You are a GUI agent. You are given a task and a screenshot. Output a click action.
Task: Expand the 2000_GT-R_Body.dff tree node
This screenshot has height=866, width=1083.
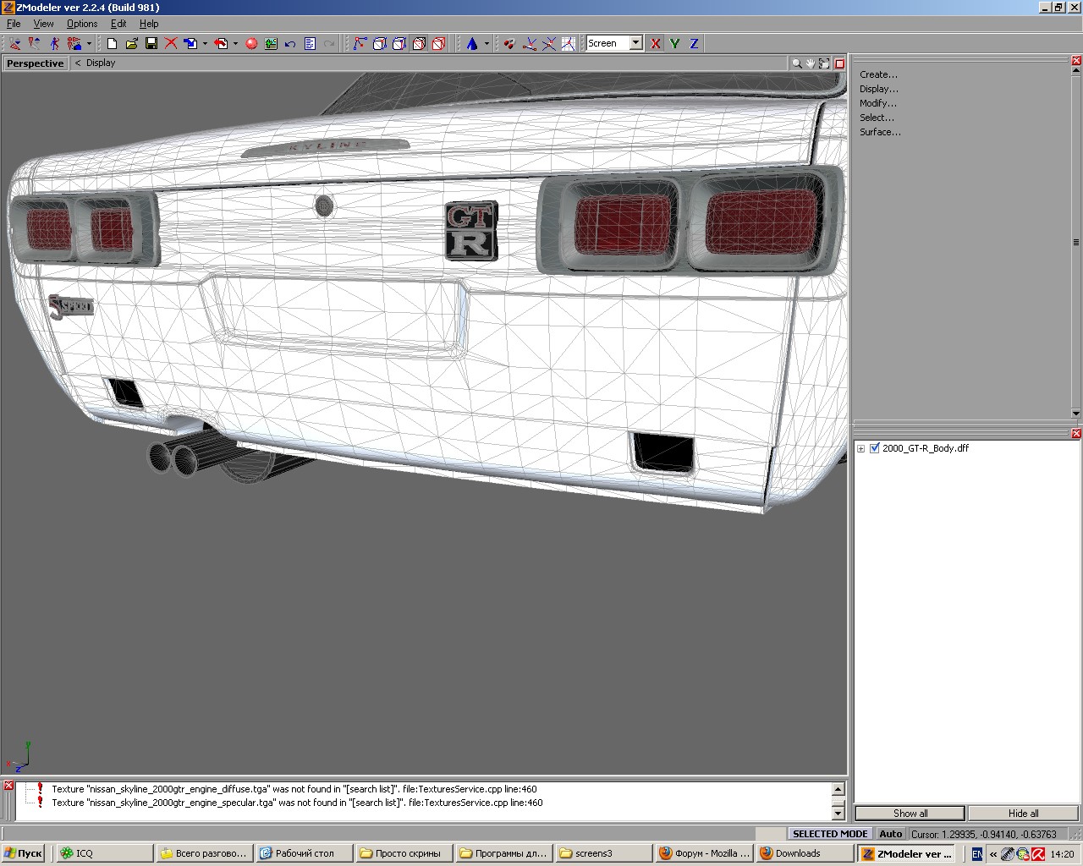pyautogui.click(x=861, y=448)
